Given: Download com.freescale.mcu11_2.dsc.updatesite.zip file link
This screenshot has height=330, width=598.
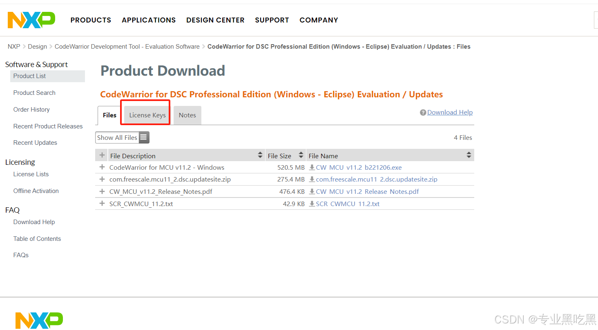Looking at the screenshot, I should click(x=377, y=179).
